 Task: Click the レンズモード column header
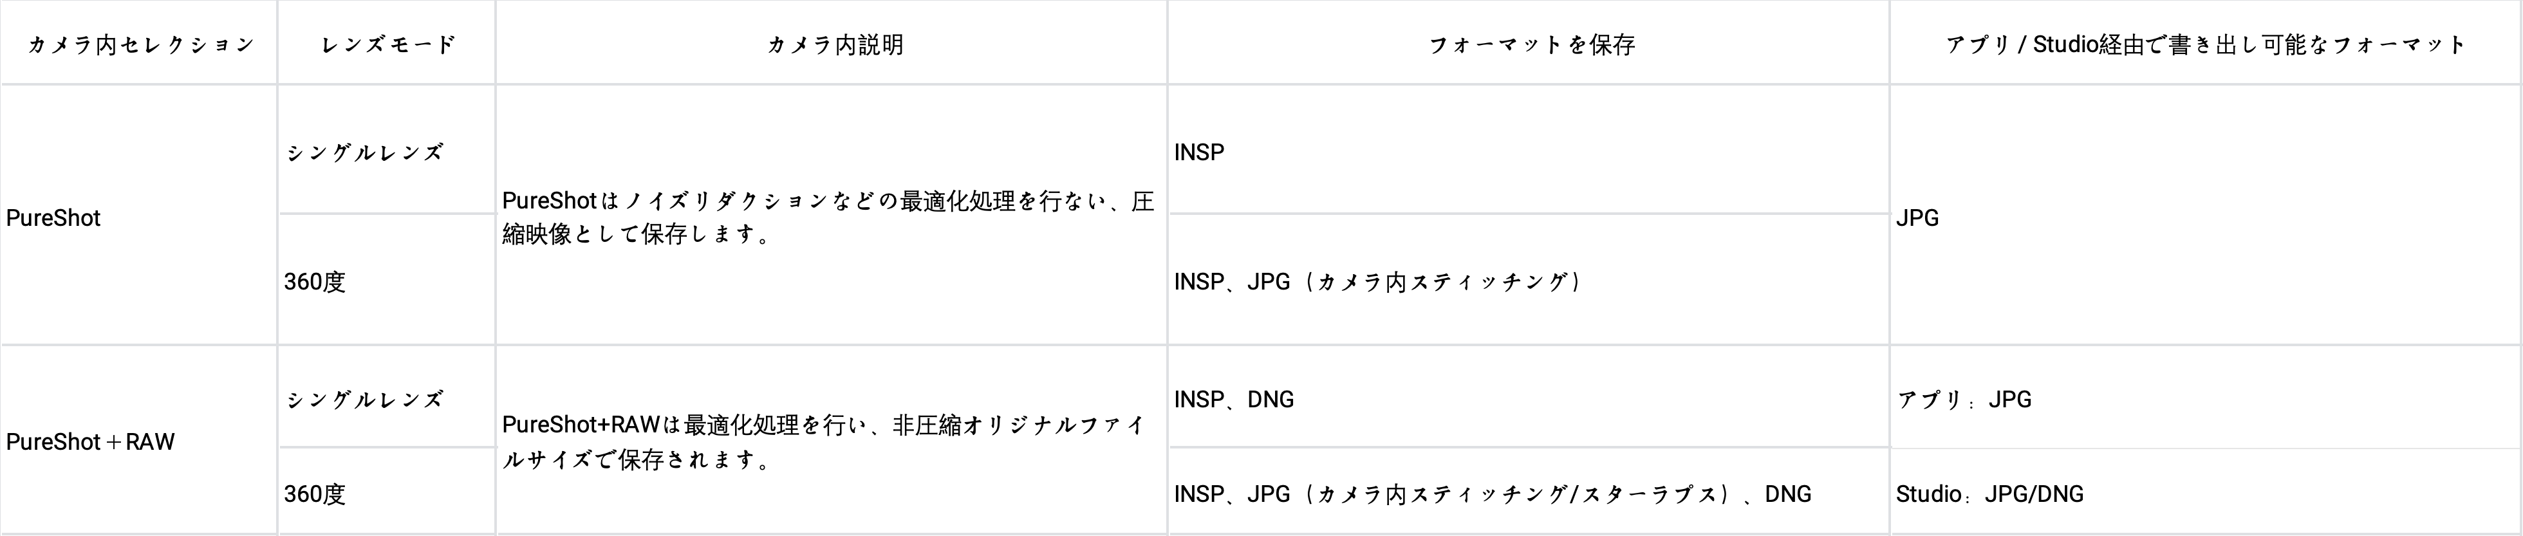click(388, 45)
